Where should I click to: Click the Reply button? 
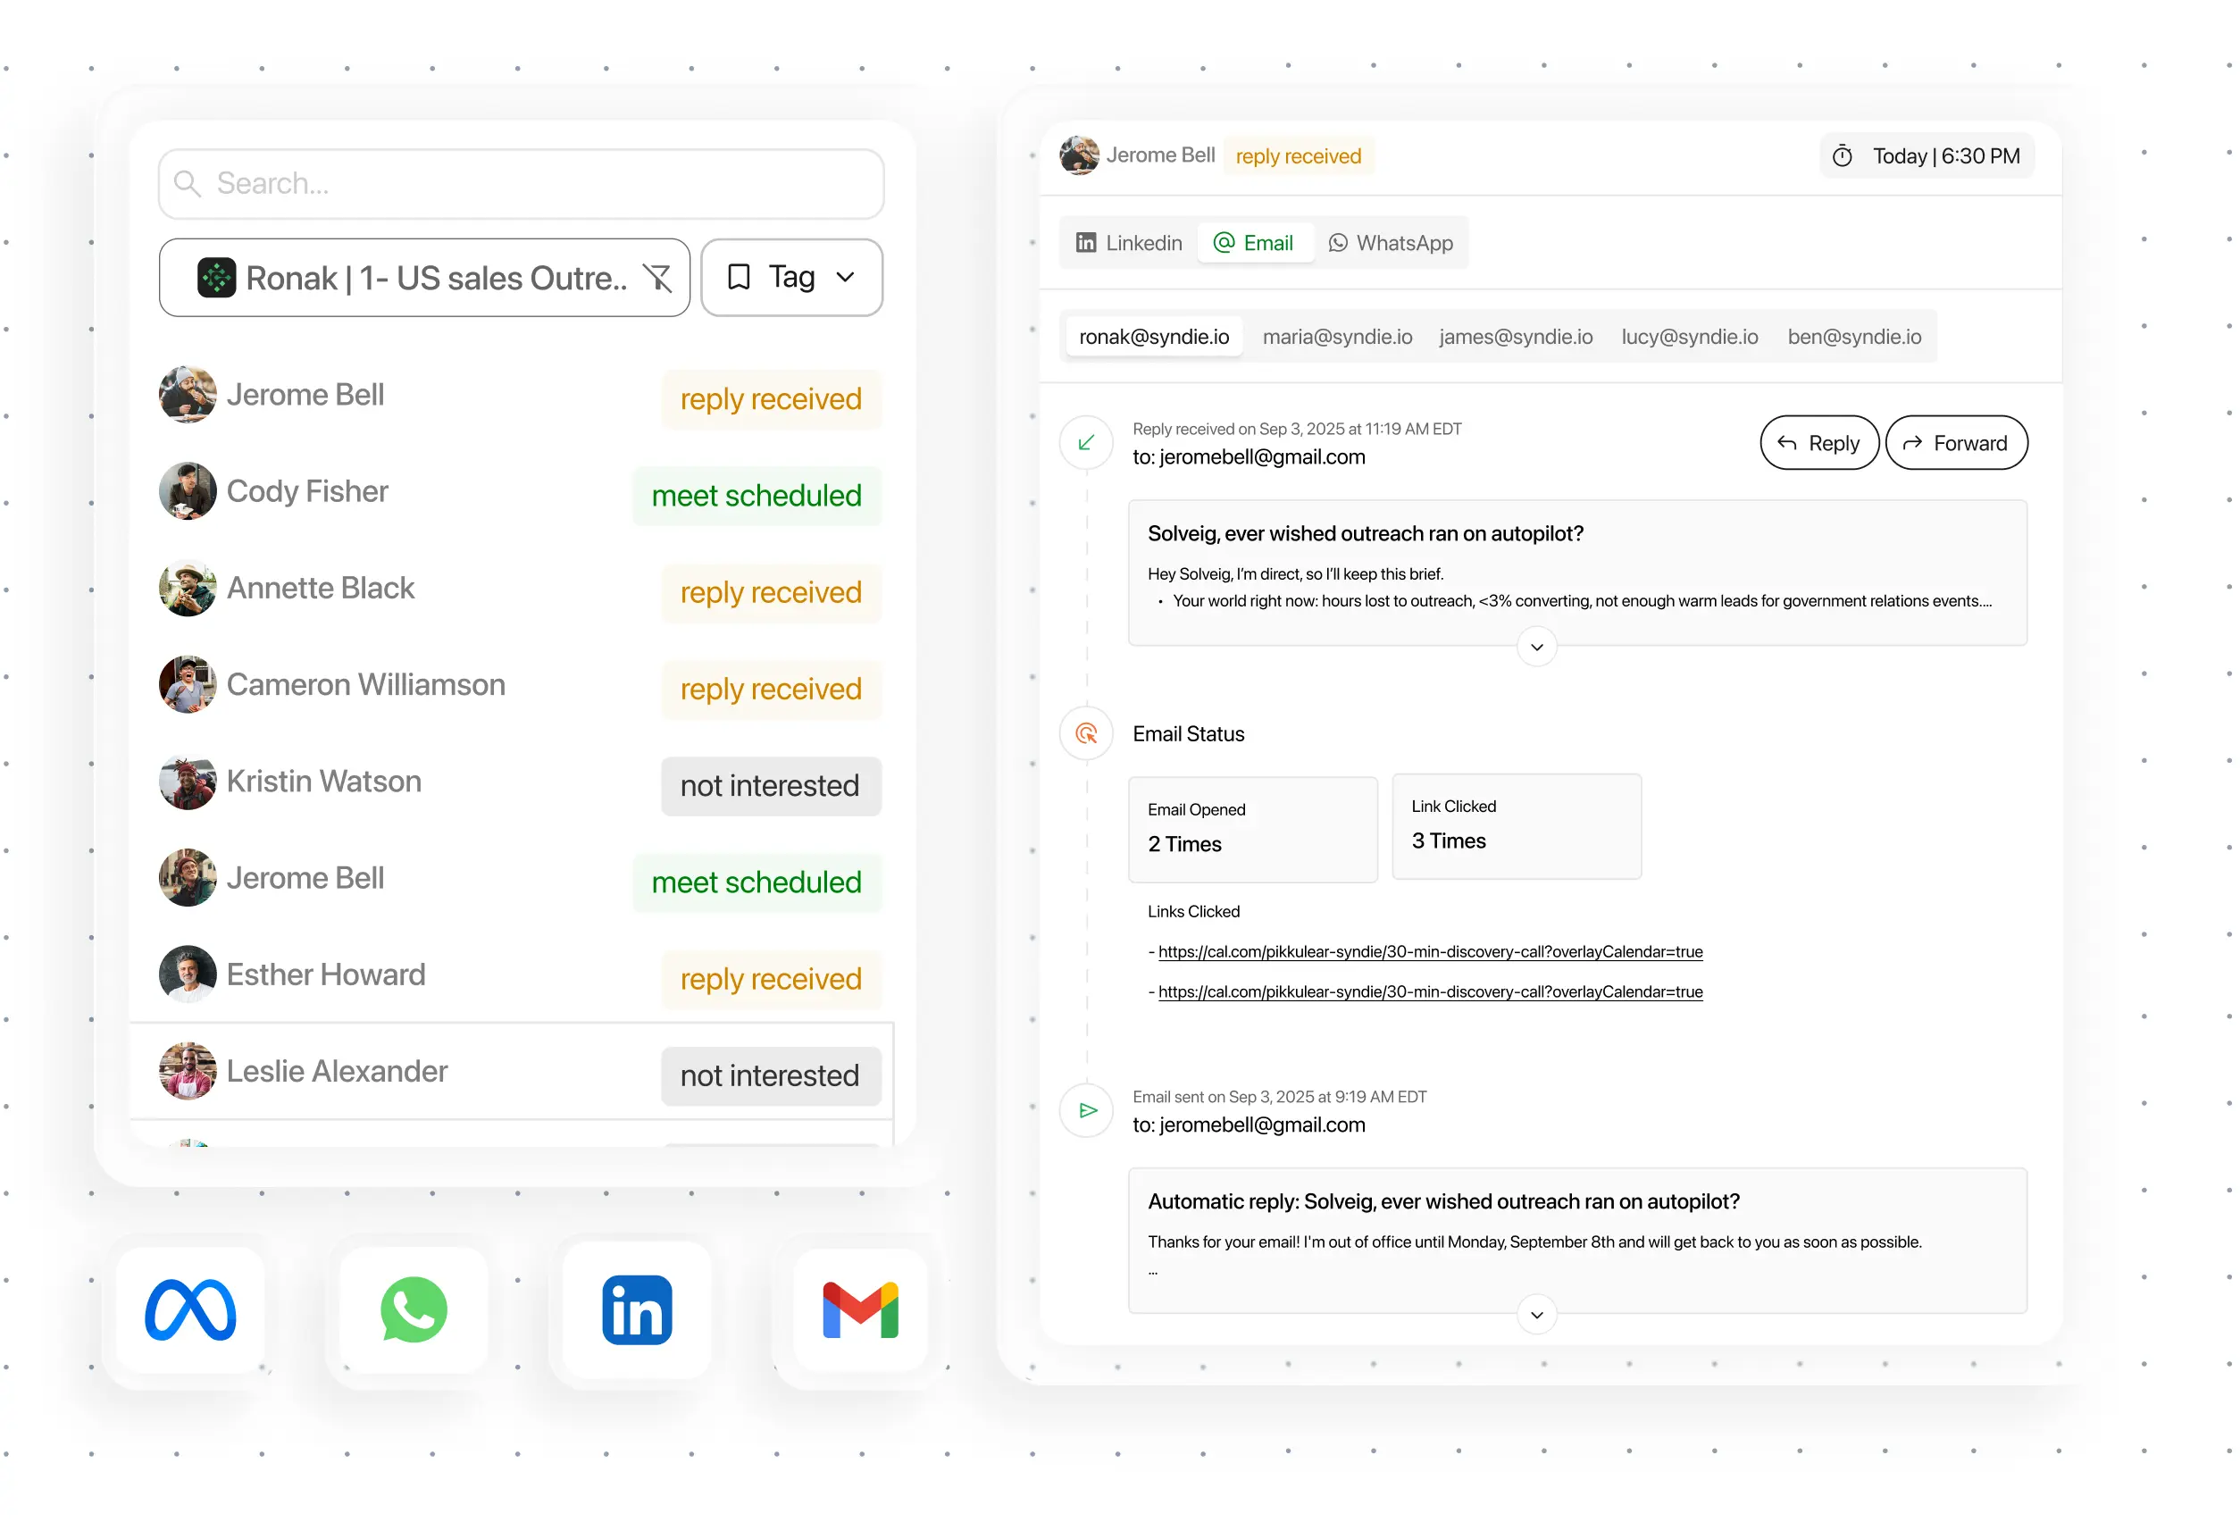pos(1818,442)
